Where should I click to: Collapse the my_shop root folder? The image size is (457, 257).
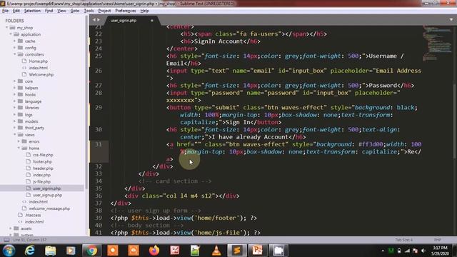[x=6, y=28]
